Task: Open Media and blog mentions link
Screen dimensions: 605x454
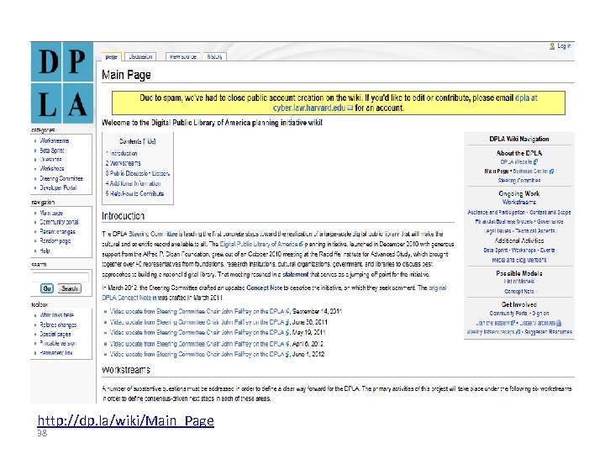Action: click(x=519, y=260)
